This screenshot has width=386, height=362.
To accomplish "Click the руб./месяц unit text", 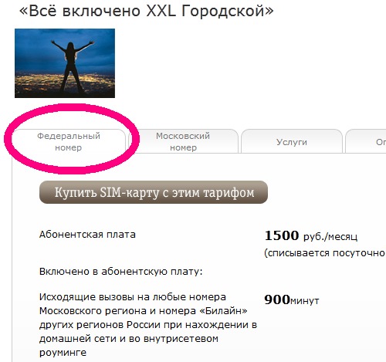I will 330,236.
